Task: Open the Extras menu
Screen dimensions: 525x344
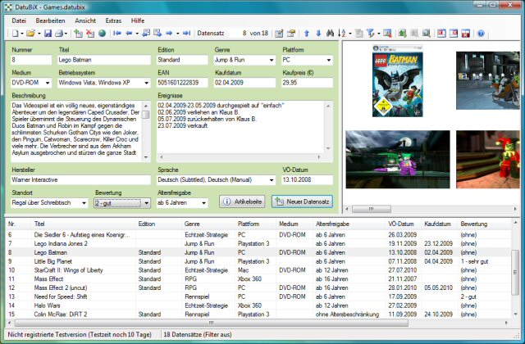Action: point(113,19)
